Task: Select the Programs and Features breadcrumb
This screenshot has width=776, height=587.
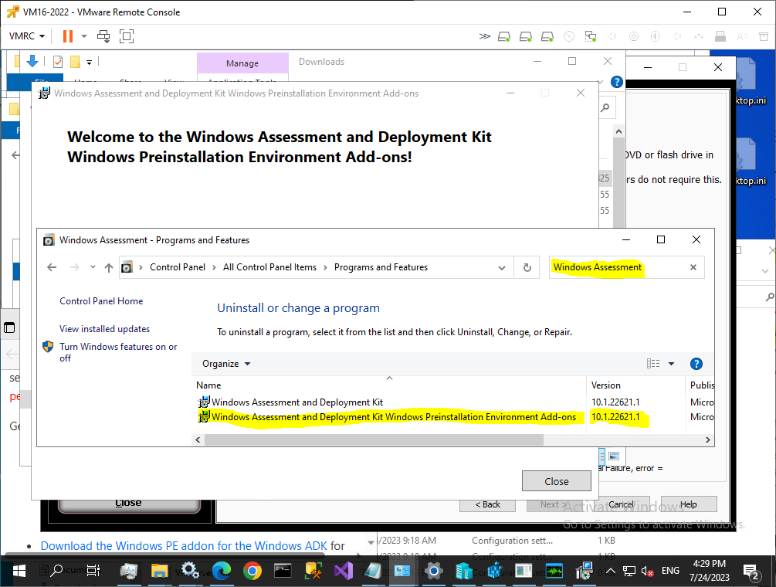Action: (x=381, y=267)
